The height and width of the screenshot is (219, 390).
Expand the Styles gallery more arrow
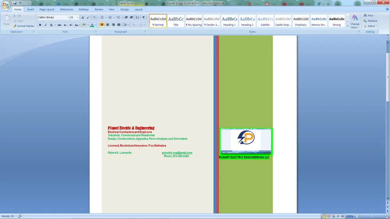(x=347, y=26)
